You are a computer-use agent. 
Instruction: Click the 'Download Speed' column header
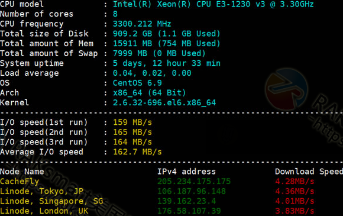point(309,172)
